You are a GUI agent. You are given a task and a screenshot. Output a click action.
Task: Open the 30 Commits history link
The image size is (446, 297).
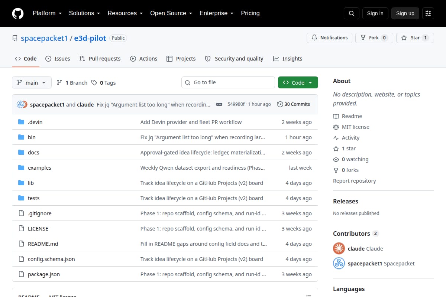tap(294, 104)
